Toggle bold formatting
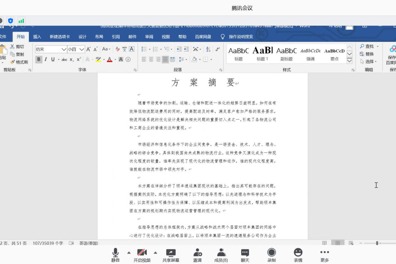Screen dimensions: 396x264 [38, 59]
